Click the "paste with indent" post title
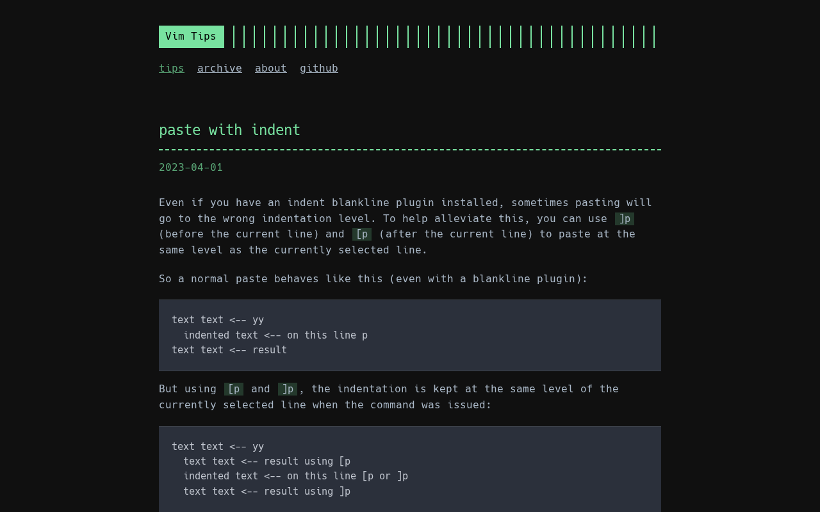 click(x=229, y=131)
